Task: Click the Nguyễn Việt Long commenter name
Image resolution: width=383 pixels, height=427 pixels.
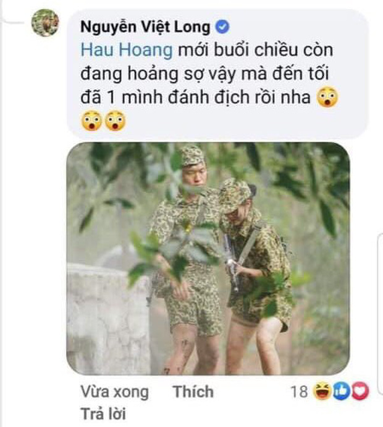Action: [x=145, y=26]
